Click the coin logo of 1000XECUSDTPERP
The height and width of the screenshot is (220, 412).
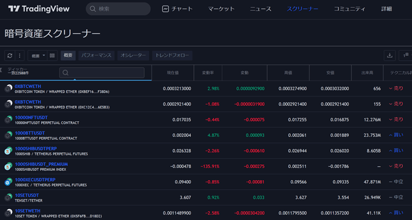[x=8, y=182]
